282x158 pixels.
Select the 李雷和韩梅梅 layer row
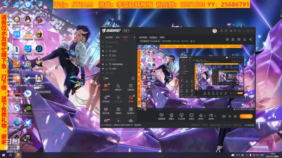tap(118, 64)
